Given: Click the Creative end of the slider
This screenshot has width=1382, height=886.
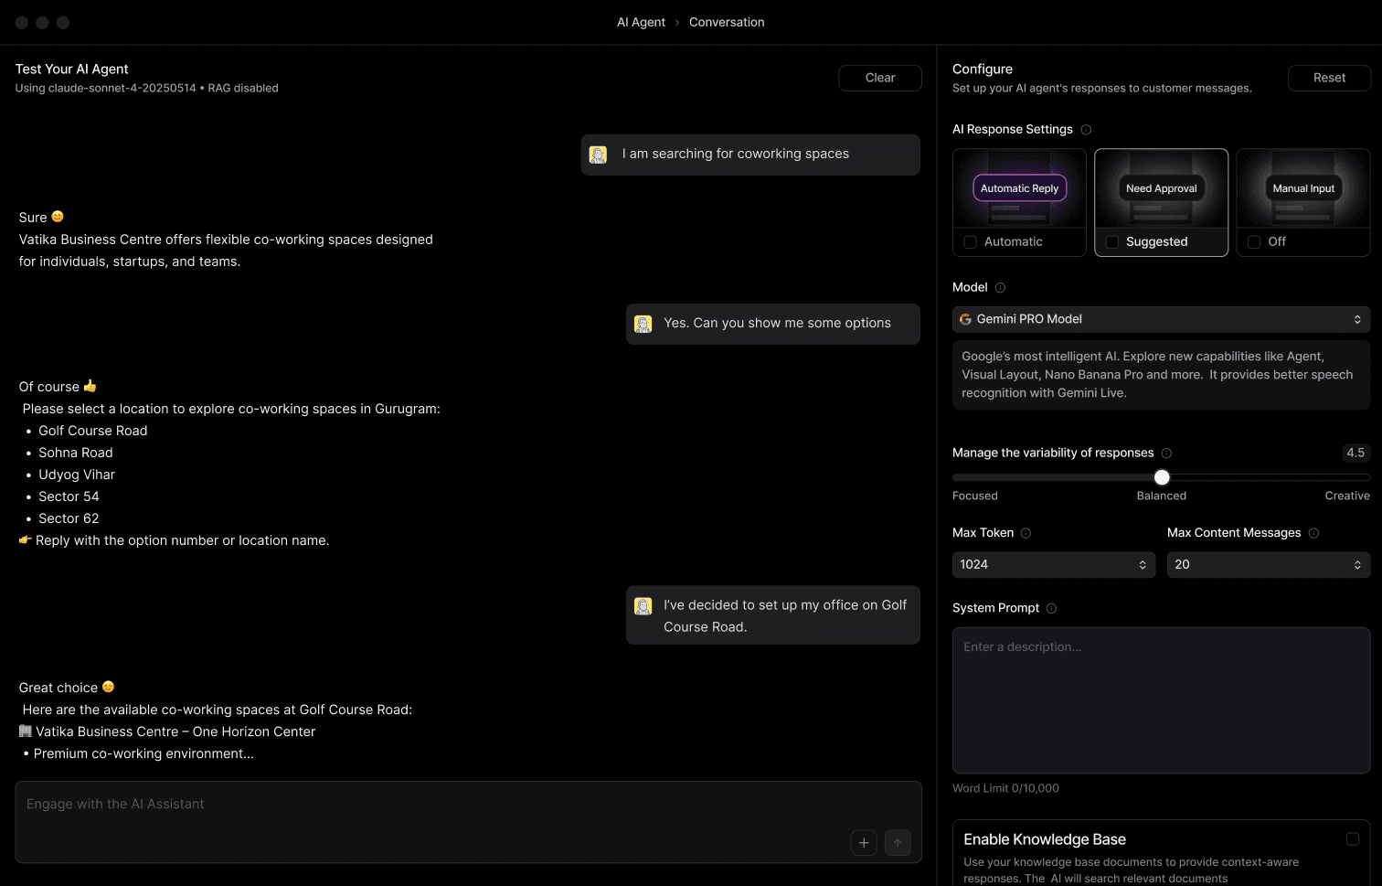Looking at the screenshot, I should pyautogui.click(x=1347, y=496).
